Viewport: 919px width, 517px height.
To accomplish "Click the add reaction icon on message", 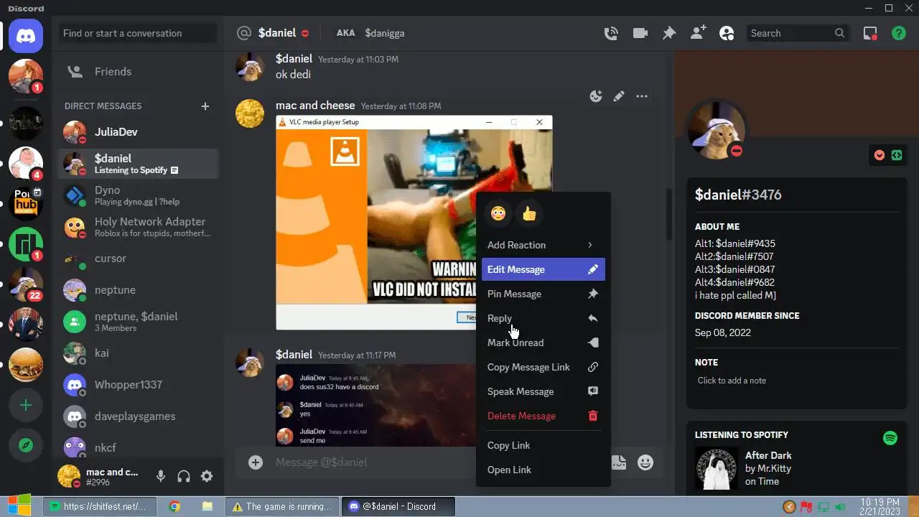I will (596, 96).
